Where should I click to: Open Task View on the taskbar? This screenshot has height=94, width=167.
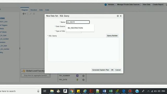click(45, 91)
